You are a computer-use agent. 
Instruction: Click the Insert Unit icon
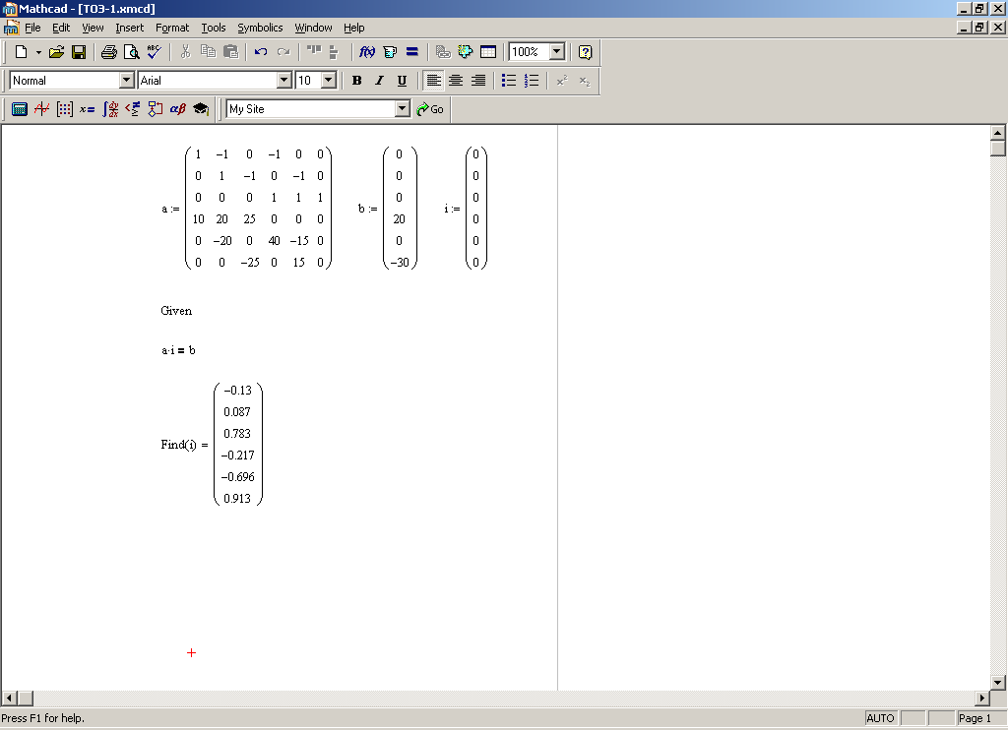click(x=390, y=52)
